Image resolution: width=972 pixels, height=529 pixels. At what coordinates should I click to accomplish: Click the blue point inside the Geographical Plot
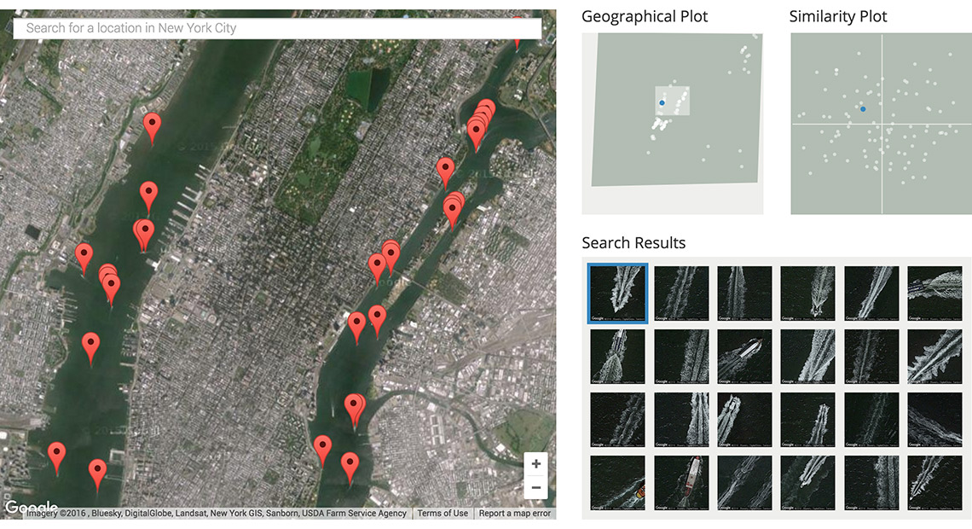click(x=662, y=102)
